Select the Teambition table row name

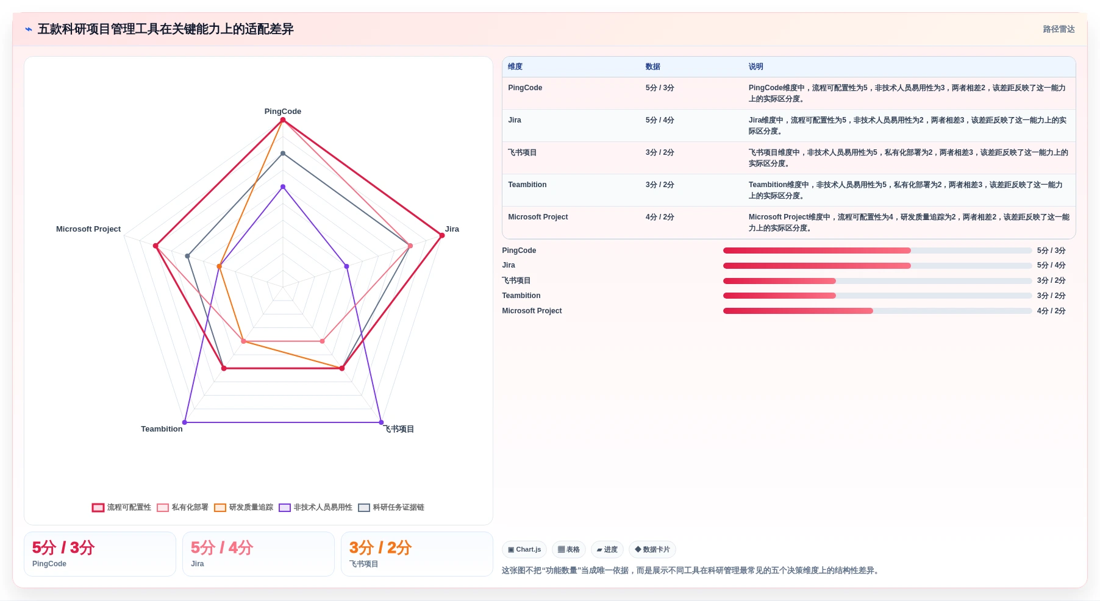pyautogui.click(x=527, y=185)
